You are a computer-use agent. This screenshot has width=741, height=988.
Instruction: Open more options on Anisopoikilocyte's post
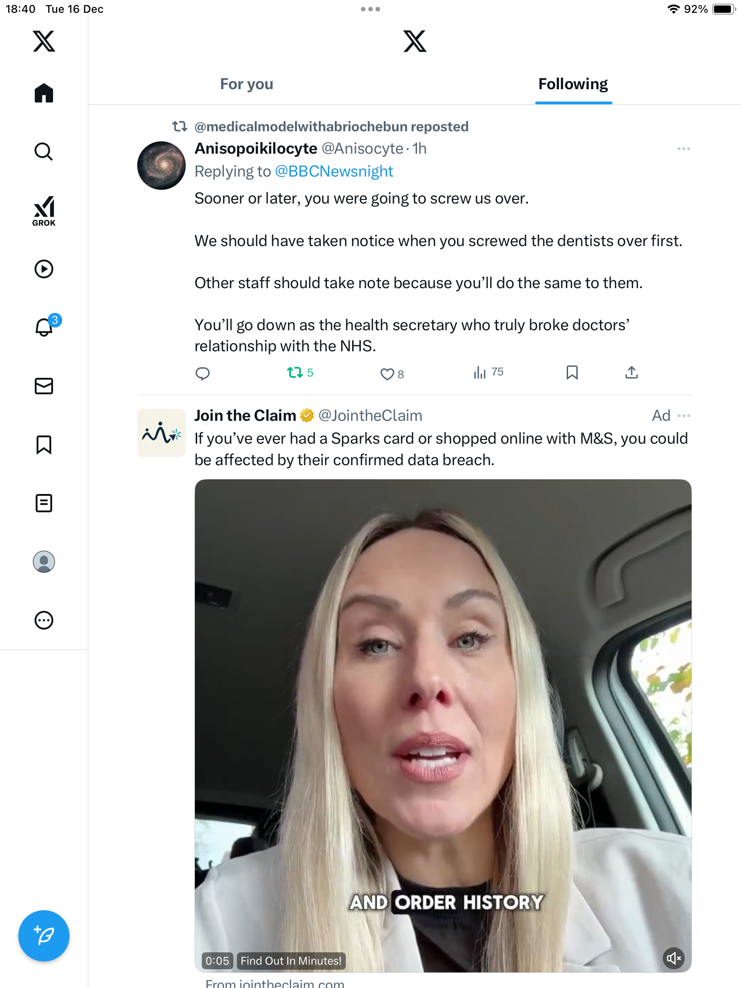tap(683, 149)
